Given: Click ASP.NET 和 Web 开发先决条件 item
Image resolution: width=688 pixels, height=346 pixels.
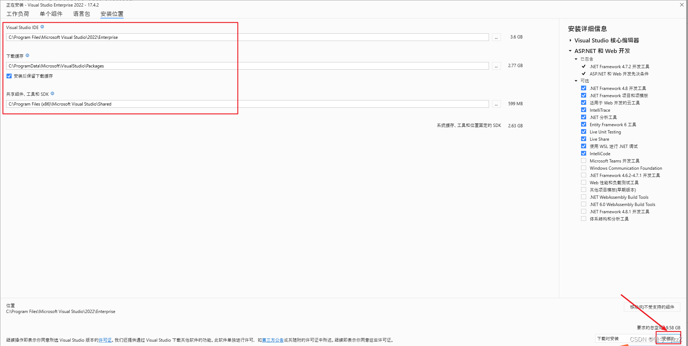Looking at the screenshot, I should [619, 74].
